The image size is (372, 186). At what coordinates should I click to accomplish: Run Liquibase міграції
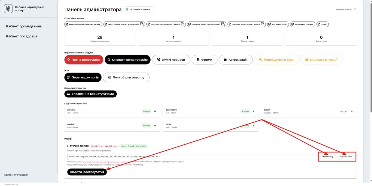pos(321,60)
